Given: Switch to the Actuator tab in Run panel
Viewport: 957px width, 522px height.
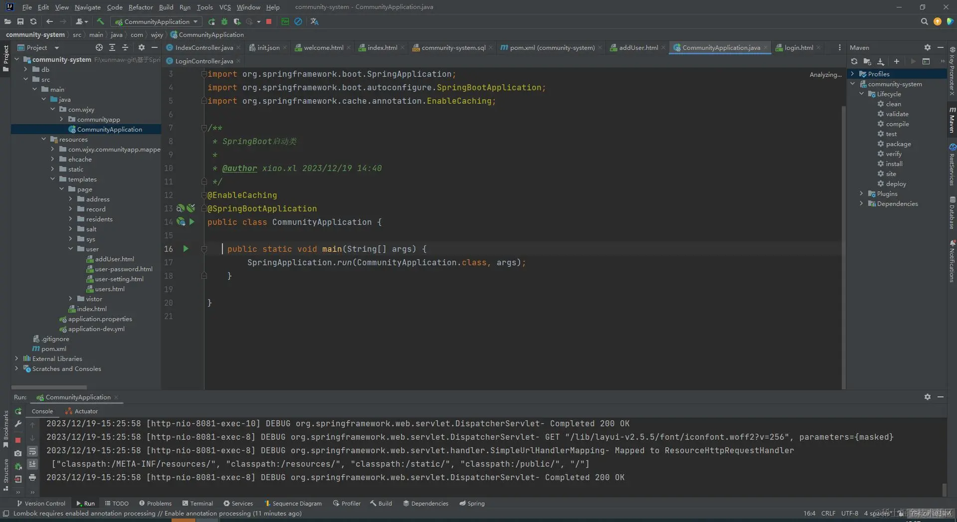Looking at the screenshot, I should (81, 411).
